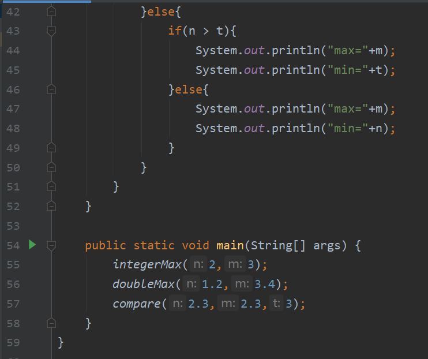Viewport: 428px width, 359px height.
Task: Run main method via green gutter arrow
Action: tap(32, 245)
